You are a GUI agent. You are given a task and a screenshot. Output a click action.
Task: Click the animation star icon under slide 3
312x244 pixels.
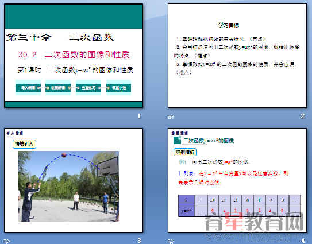[7, 241]
